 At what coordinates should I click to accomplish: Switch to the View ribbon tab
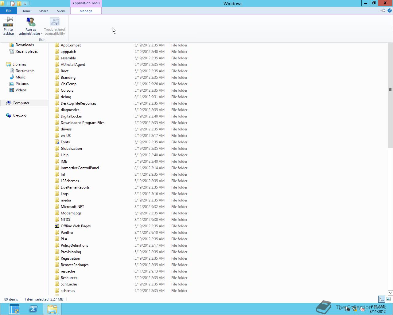[61, 11]
